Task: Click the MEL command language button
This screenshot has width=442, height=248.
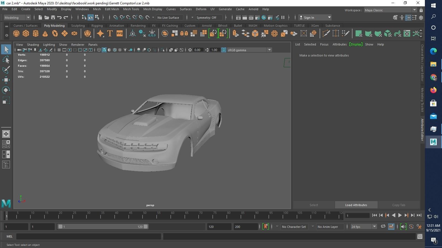Action: (9, 236)
